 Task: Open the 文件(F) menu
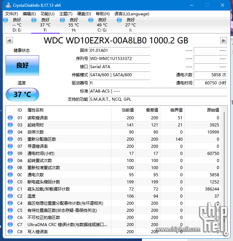pos(12,14)
